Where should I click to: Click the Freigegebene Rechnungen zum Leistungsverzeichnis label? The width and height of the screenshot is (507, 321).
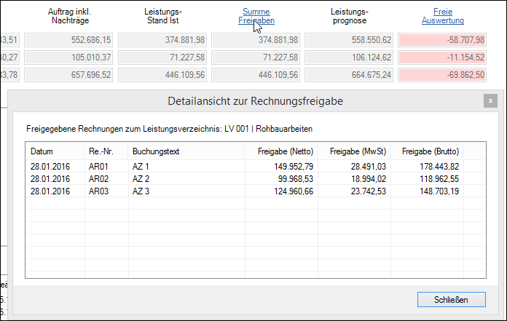[170, 129]
